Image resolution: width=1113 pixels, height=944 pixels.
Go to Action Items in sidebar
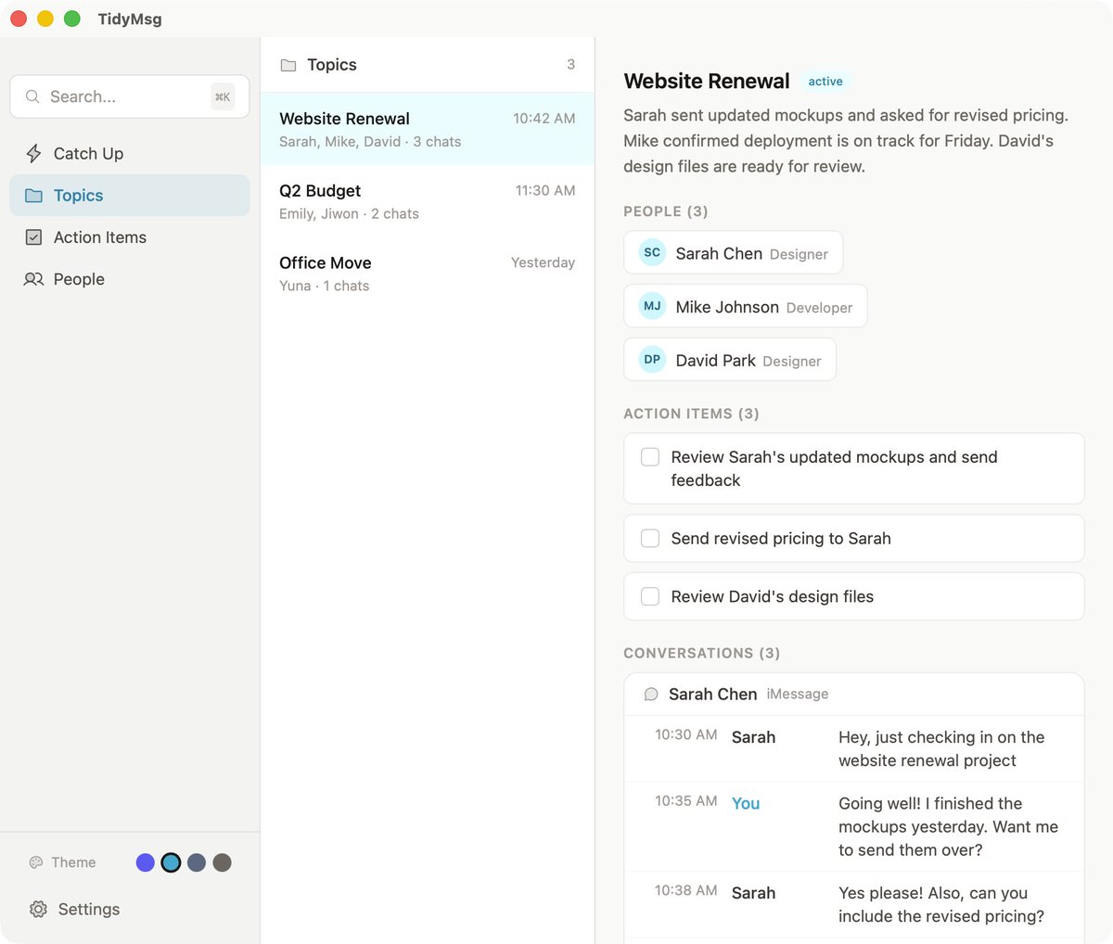click(x=130, y=237)
